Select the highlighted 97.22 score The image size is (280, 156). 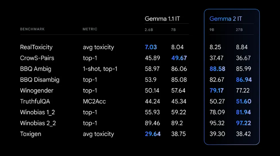243,123
